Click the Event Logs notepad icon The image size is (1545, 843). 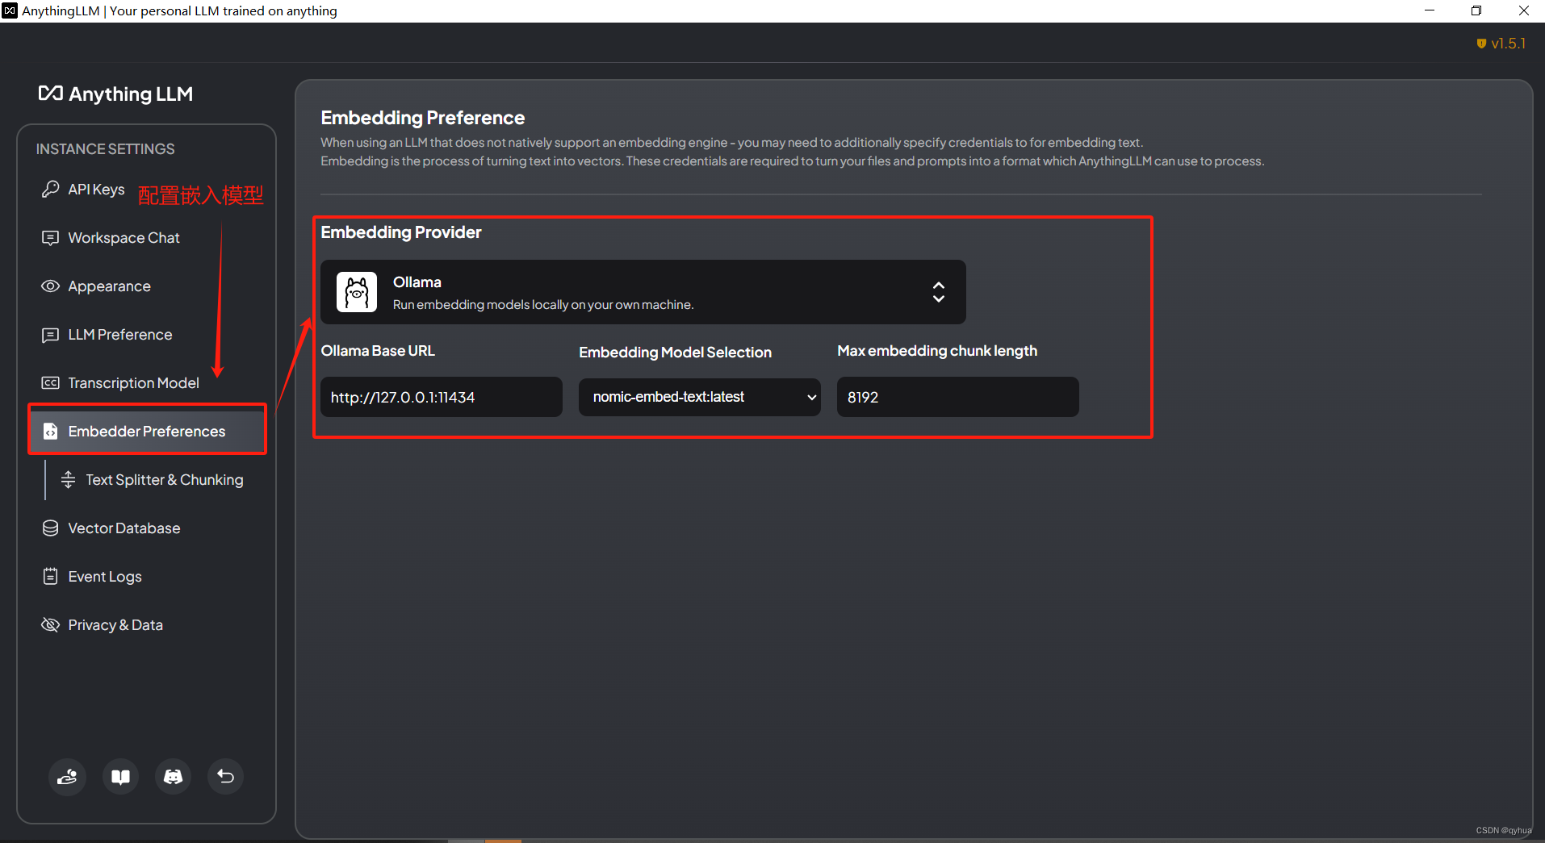tap(50, 577)
